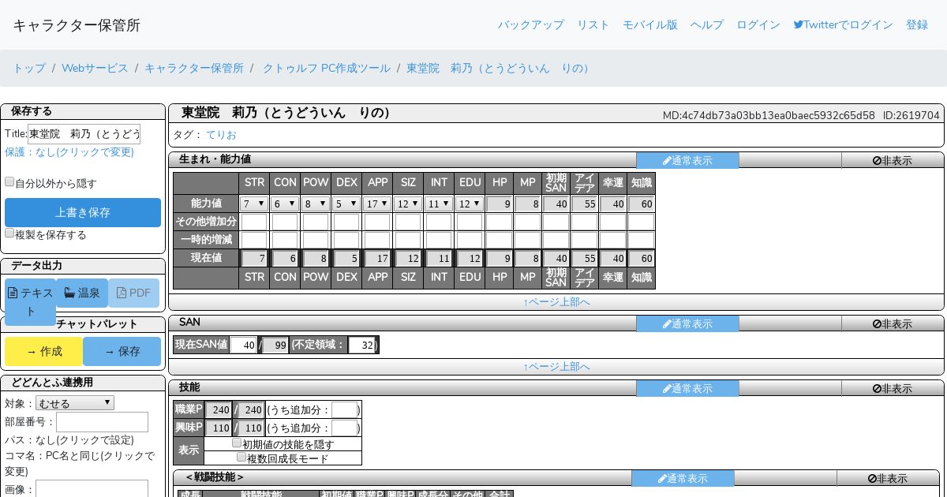Enable 複数回成長モード checkbox
Viewport: 947px width, 497px height.
coord(241,456)
